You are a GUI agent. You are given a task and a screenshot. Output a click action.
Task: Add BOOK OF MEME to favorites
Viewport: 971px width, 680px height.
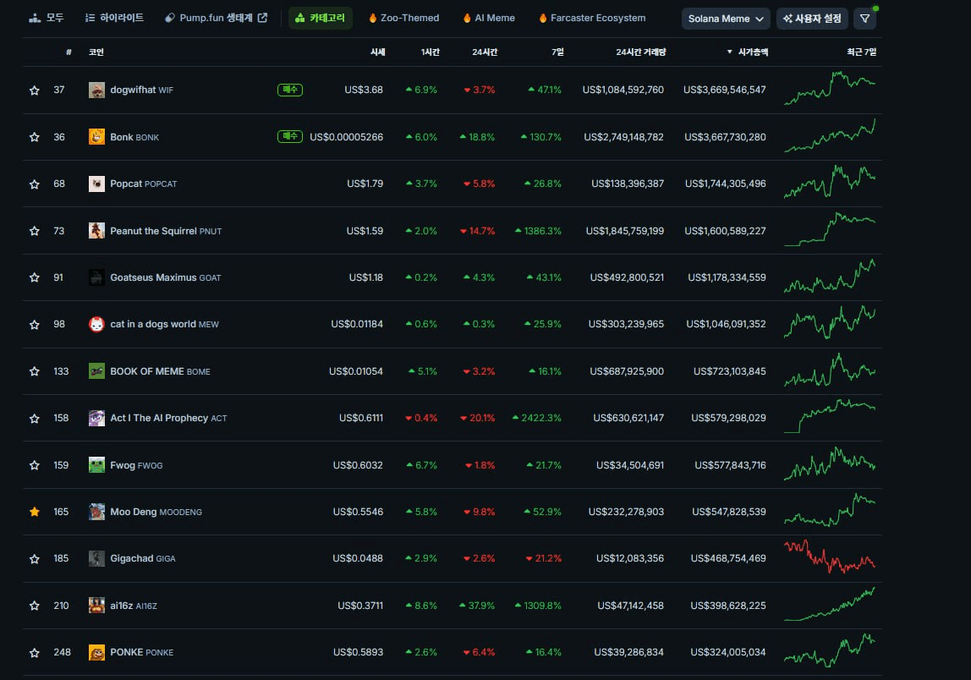coord(35,371)
